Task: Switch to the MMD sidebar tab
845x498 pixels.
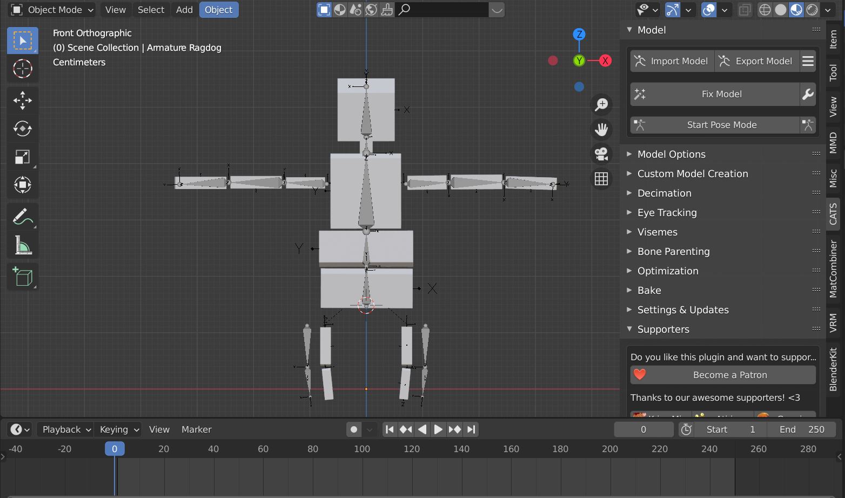Action: (x=833, y=143)
